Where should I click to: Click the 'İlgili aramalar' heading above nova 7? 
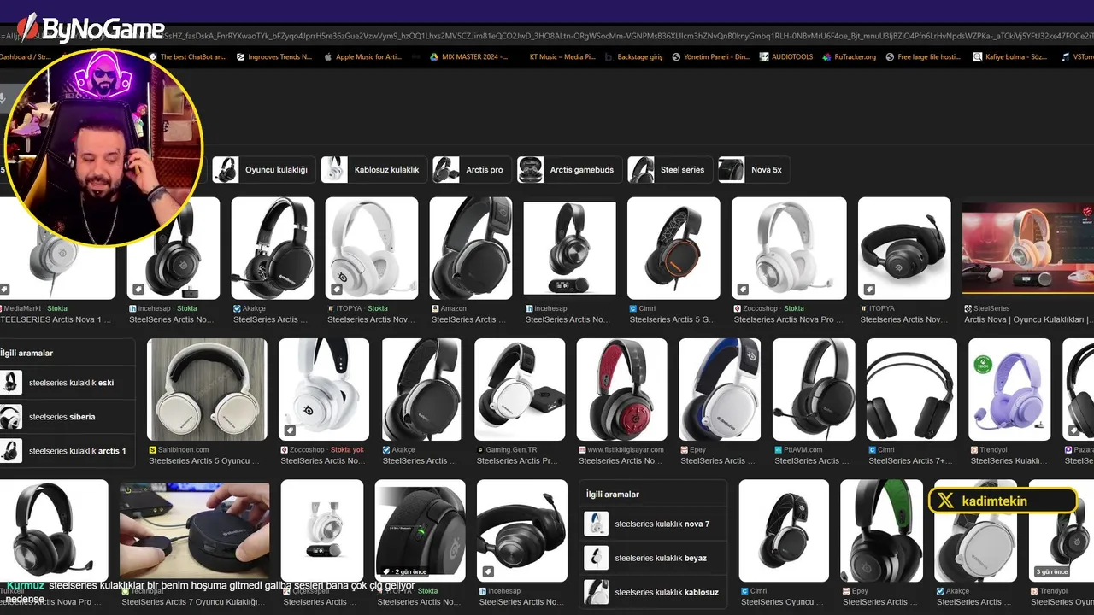[x=612, y=494]
